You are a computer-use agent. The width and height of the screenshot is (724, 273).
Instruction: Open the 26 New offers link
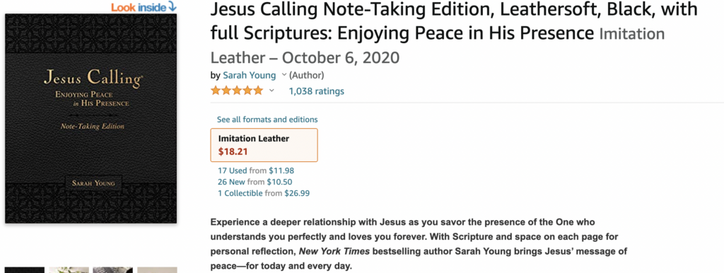point(231,182)
